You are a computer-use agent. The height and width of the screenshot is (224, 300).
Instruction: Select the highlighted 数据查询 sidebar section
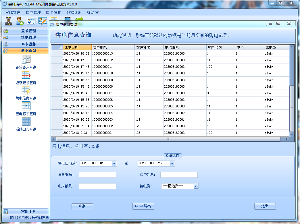pyautogui.click(x=25, y=51)
